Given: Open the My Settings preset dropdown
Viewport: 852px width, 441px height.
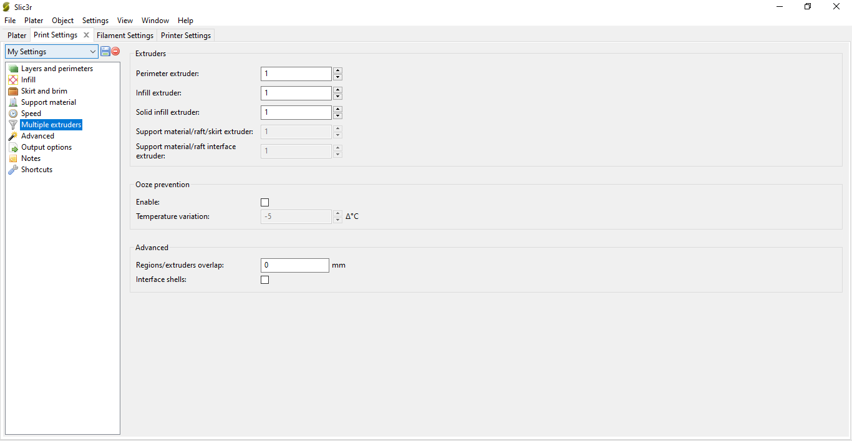Looking at the screenshot, I should pos(51,52).
